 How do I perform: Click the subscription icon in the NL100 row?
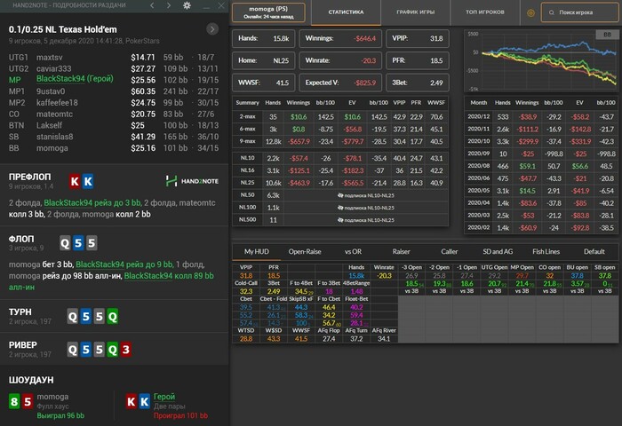pyautogui.click(x=340, y=208)
